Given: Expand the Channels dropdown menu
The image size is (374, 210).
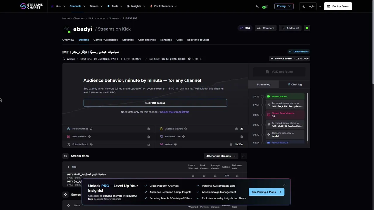Looking at the screenshot, I should click(x=77, y=6).
